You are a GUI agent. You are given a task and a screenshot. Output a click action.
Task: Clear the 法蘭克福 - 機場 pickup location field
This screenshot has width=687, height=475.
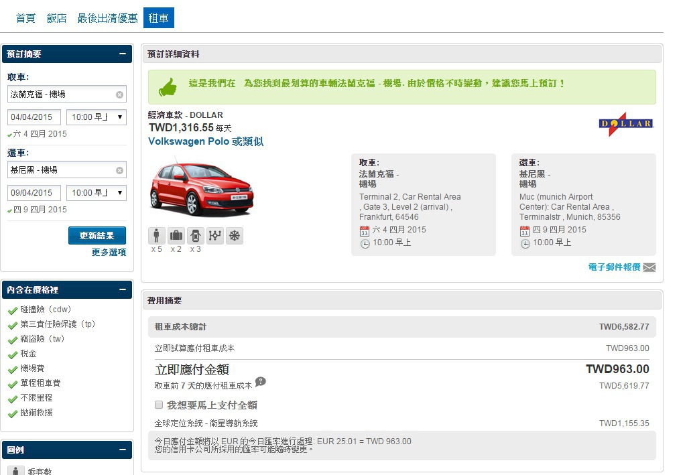pos(119,94)
